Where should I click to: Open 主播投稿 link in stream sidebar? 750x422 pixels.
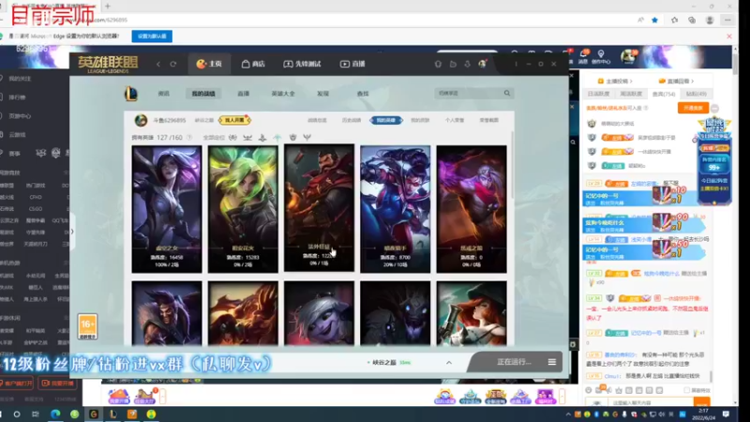615,82
